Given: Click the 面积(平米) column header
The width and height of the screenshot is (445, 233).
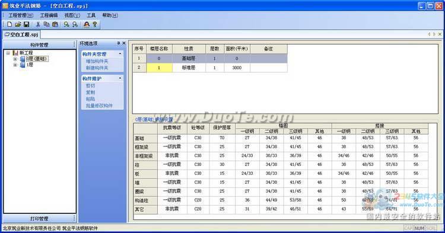Looking at the screenshot, I should point(237,49).
